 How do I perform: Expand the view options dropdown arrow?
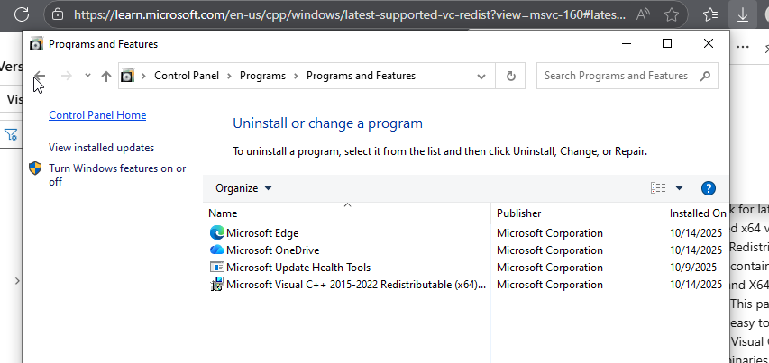tap(679, 188)
